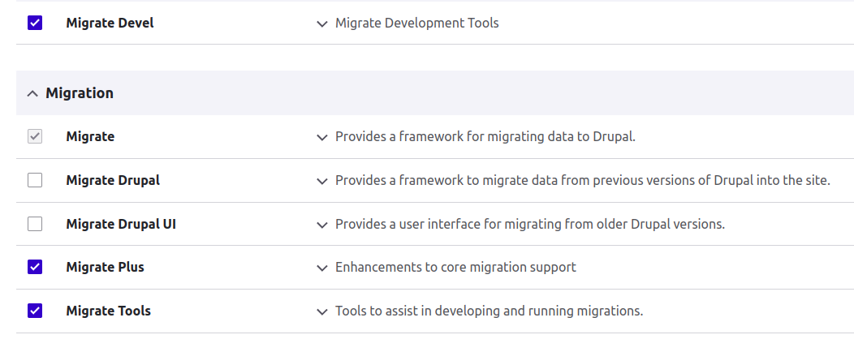Click description about previous versions of Drupal
Image resolution: width=854 pixels, height=352 pixels.
click(583, 180)
